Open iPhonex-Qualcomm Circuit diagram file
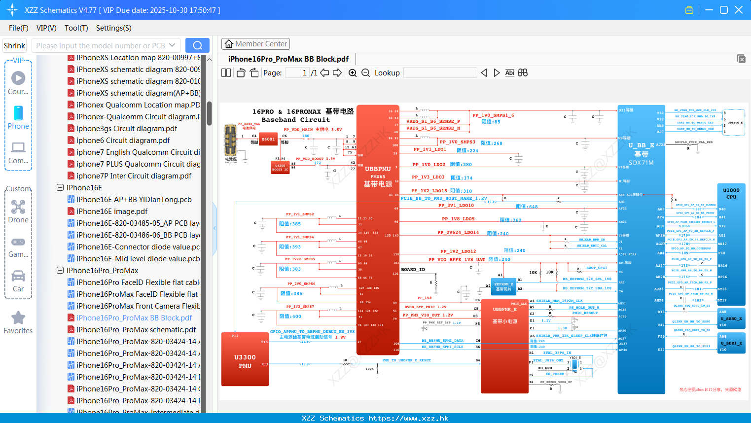This screenshot has width=751, height=423. pos(134,116)
